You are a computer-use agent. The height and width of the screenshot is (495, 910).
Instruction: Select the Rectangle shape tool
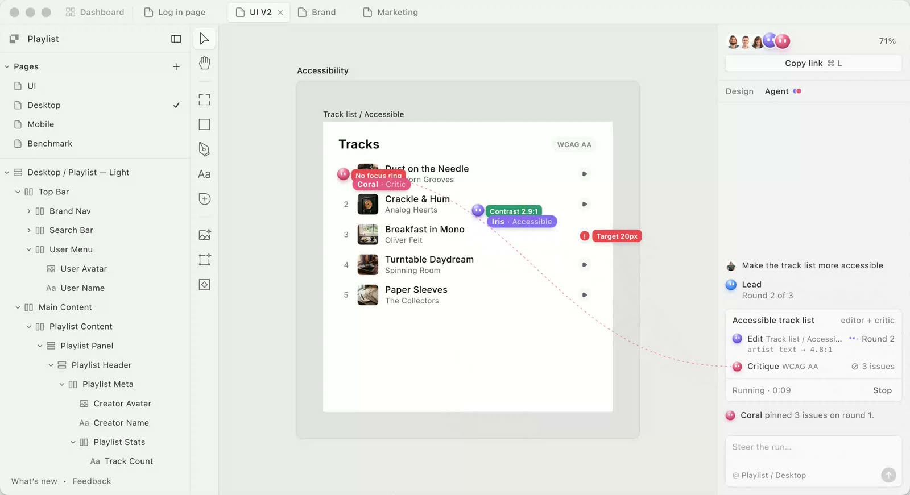[204, 124]
